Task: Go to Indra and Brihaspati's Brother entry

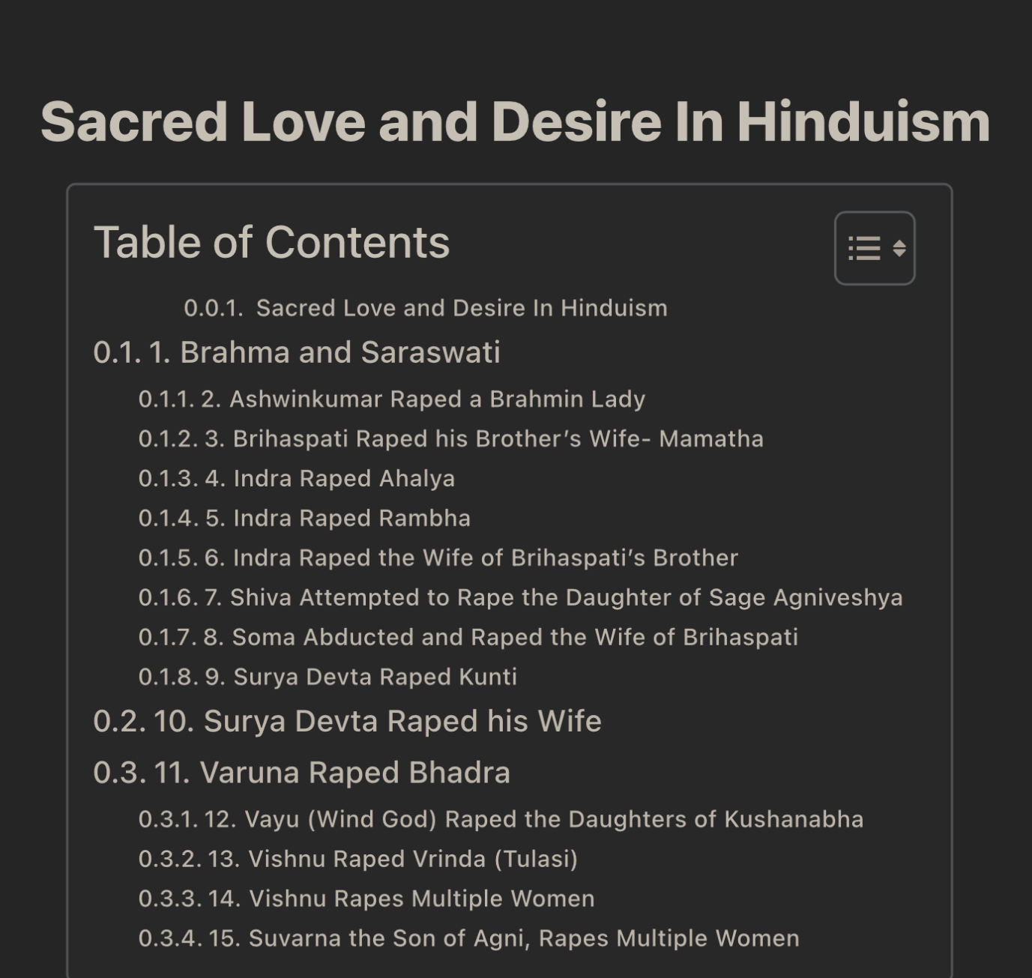Action: [438, 558]
